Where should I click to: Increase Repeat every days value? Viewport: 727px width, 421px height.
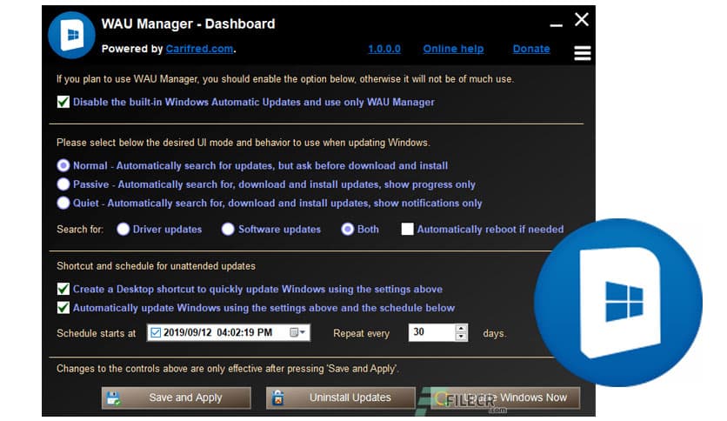[461, 328]
